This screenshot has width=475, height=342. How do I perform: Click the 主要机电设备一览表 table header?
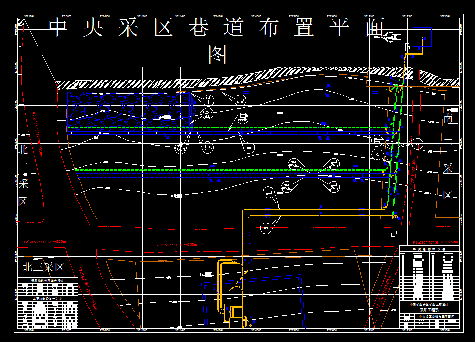(x=48, y=299)
